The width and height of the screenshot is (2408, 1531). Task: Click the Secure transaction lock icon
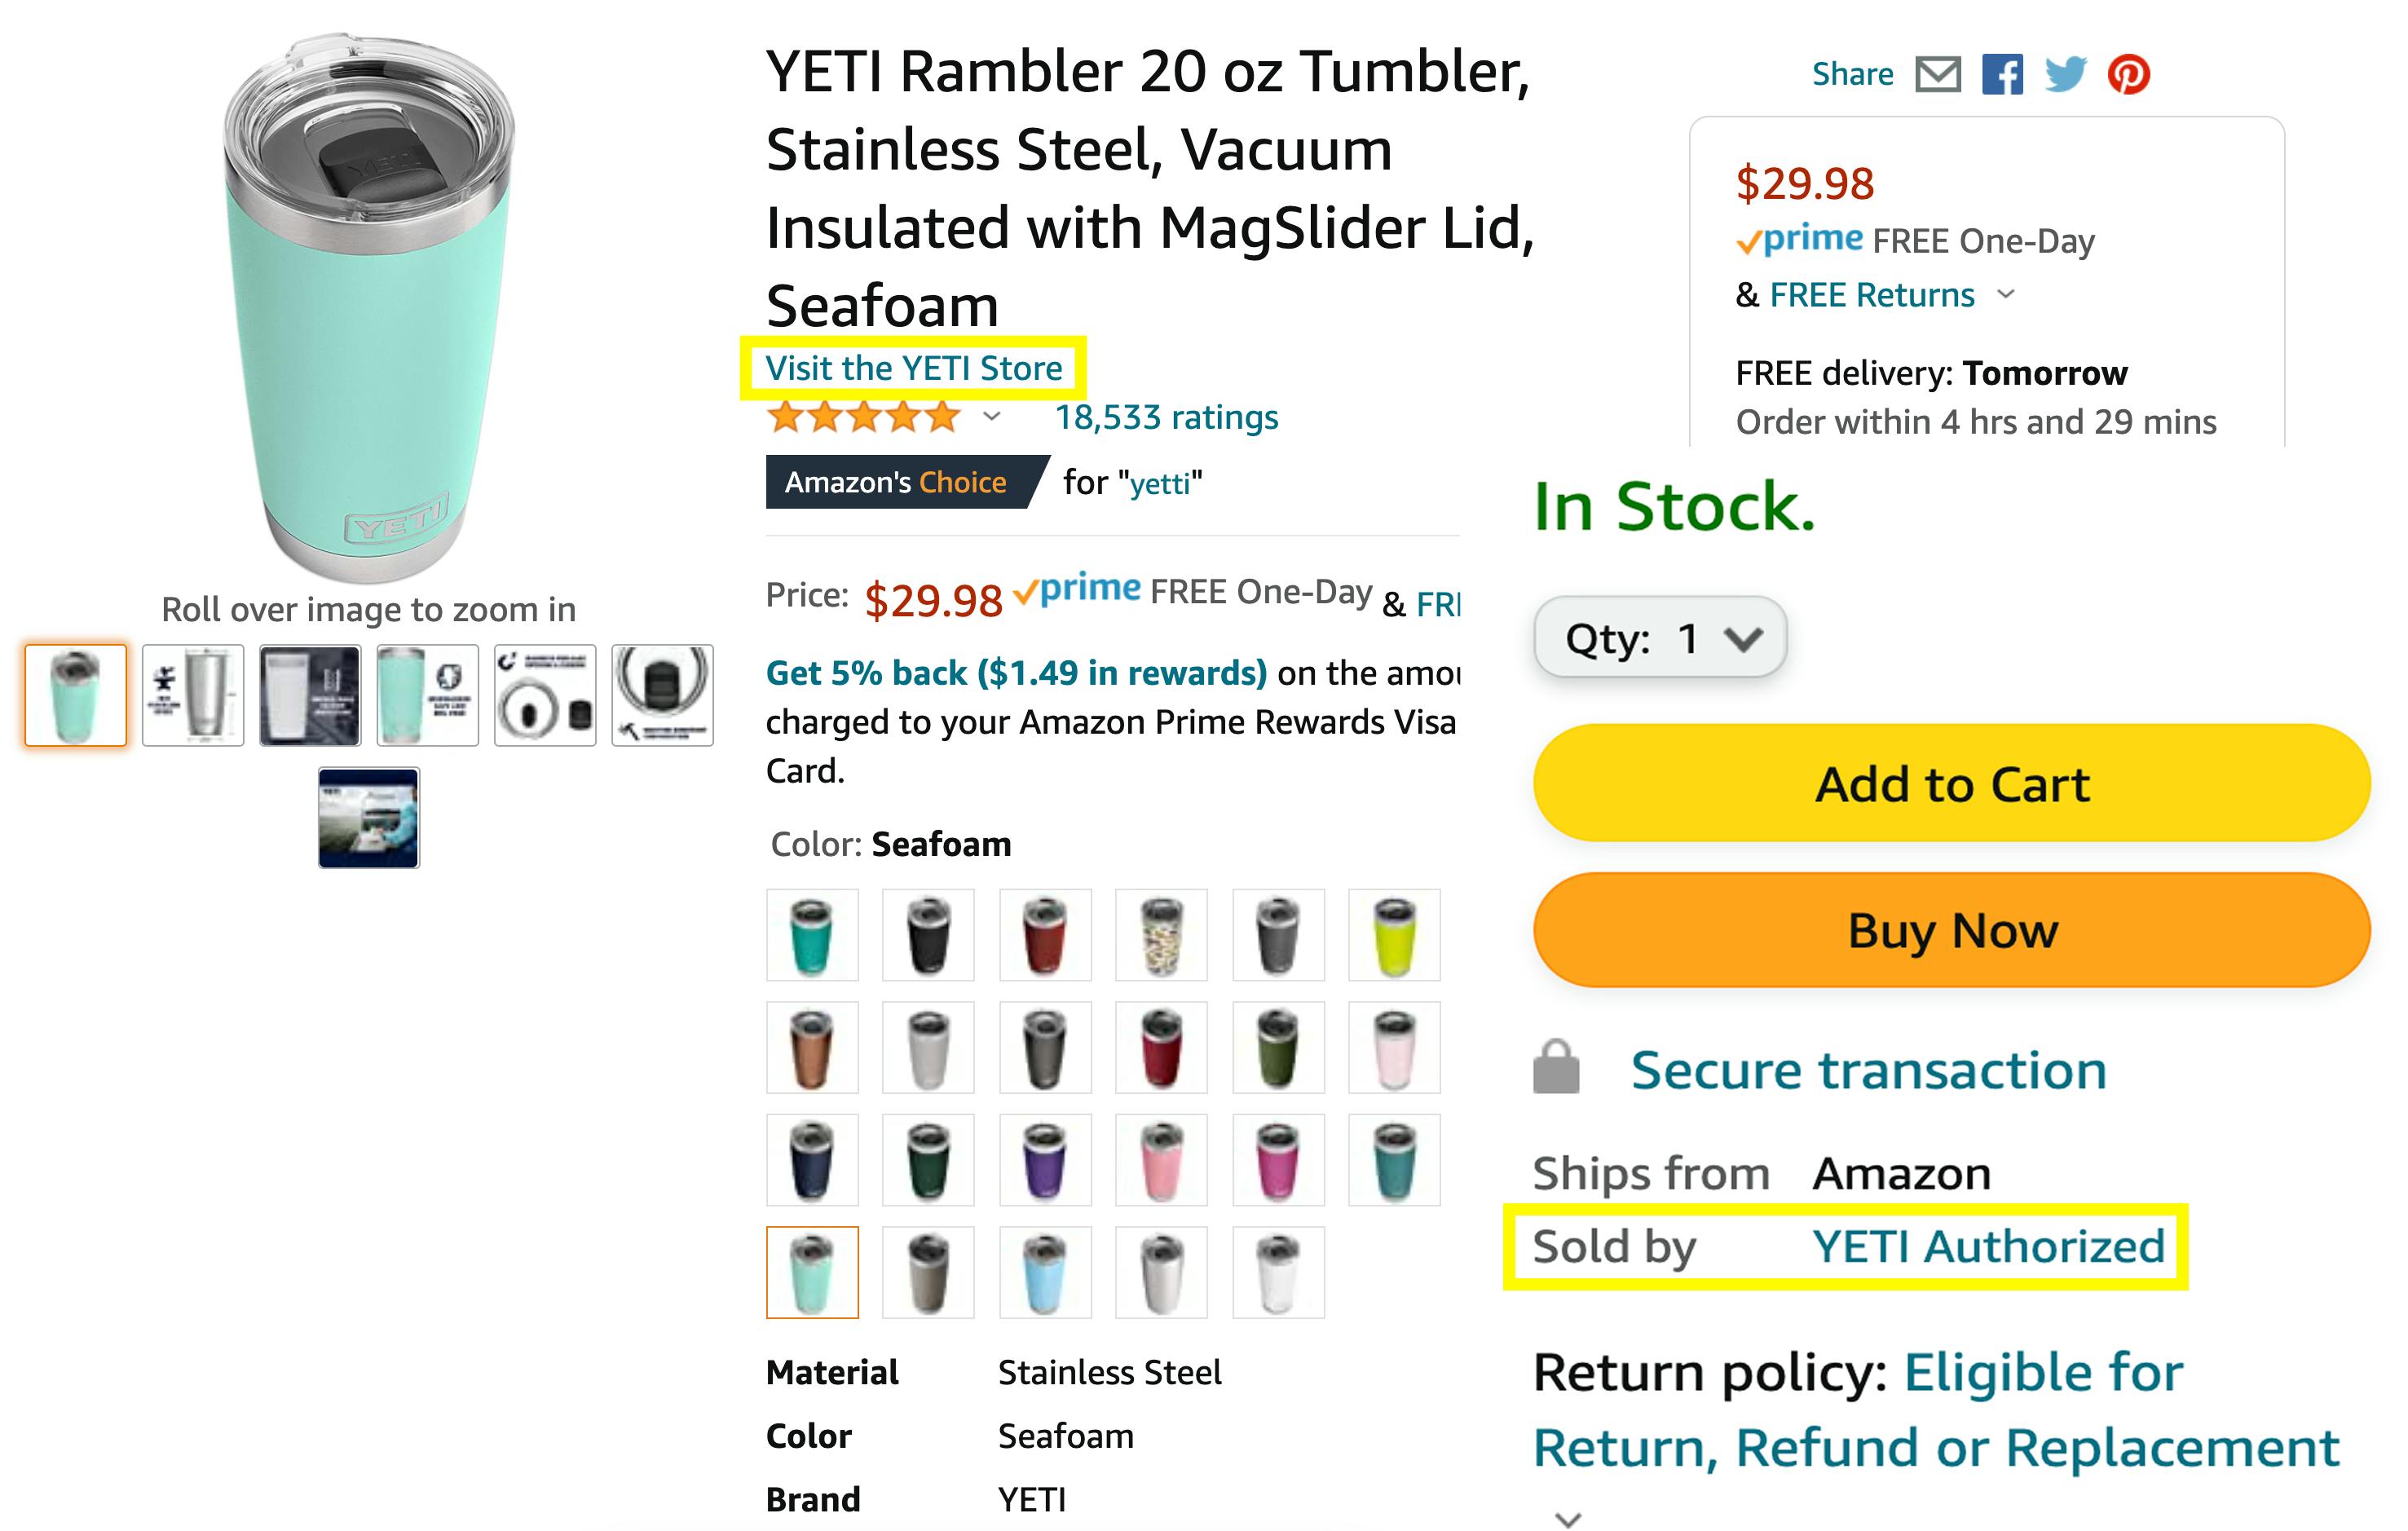click(1556, 1068)
